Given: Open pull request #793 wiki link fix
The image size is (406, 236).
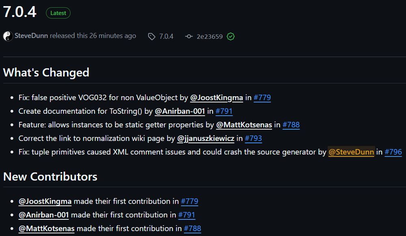Looking at the screenshot, I should point(253,138).
